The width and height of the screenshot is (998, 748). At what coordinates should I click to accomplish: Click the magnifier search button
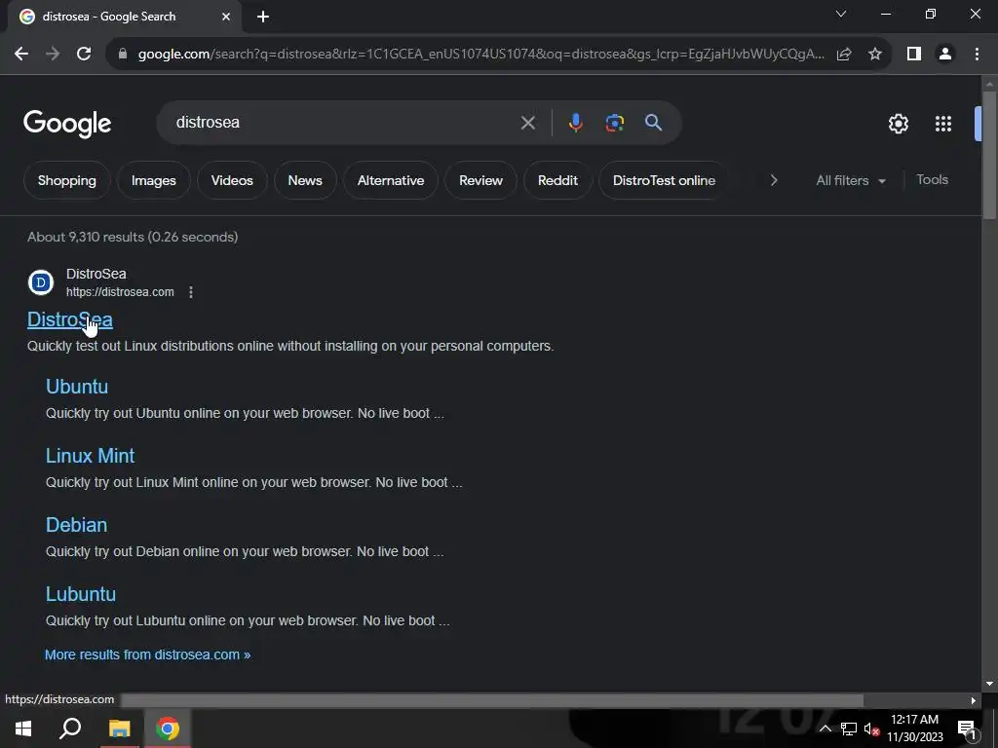pyautogui.click(x=654, y=123)
